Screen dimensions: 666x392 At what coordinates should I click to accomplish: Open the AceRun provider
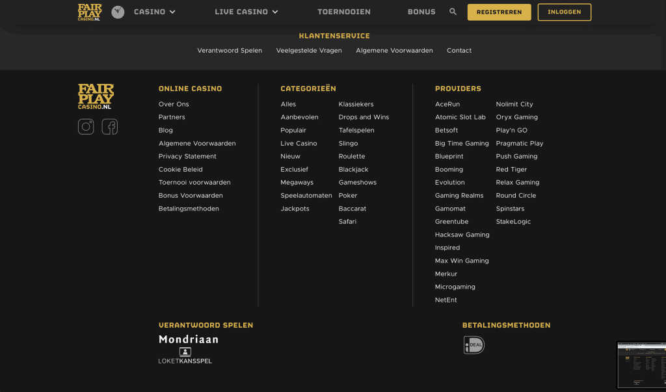tap(447, 104)
